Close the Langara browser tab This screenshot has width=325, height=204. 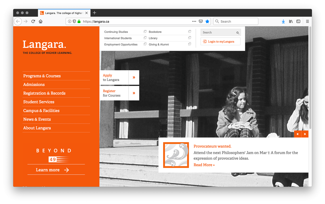(86, 13)
